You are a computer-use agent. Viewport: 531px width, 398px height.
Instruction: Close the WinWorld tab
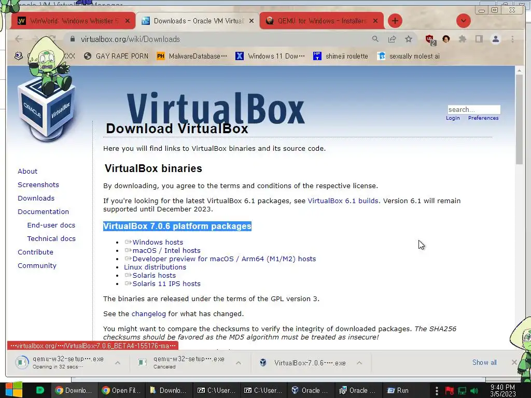click(128, 21)
